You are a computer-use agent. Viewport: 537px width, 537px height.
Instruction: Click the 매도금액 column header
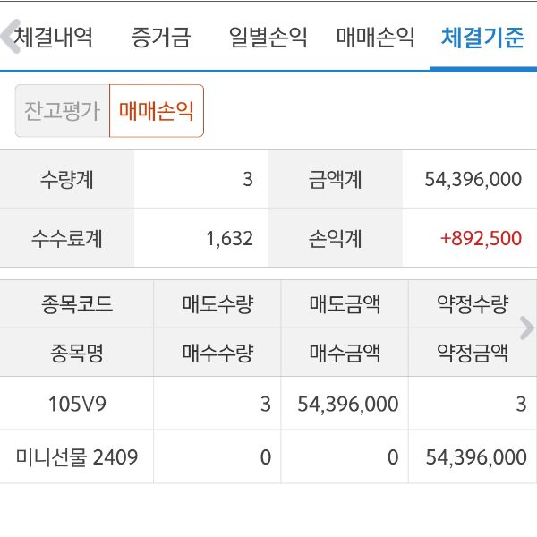[x=345, y=304]
